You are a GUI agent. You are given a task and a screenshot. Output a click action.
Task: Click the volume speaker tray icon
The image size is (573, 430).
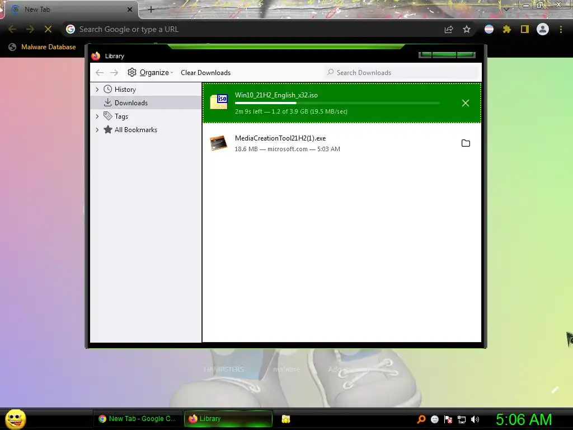[x=475, y=419]
